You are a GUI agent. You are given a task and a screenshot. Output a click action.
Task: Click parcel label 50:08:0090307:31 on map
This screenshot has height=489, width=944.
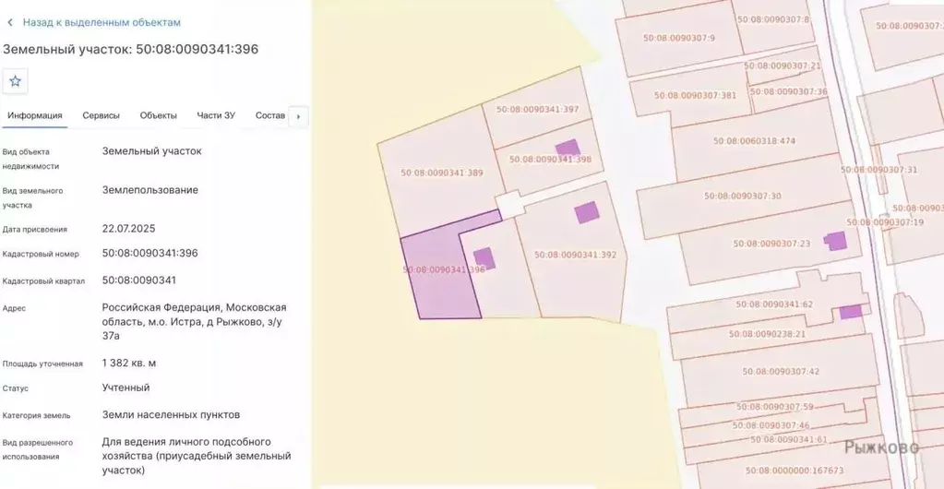point(879,170)
